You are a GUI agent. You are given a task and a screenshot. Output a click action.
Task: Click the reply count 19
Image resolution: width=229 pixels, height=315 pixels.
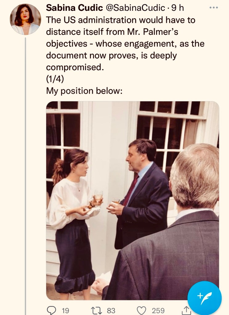pos(65,310)
